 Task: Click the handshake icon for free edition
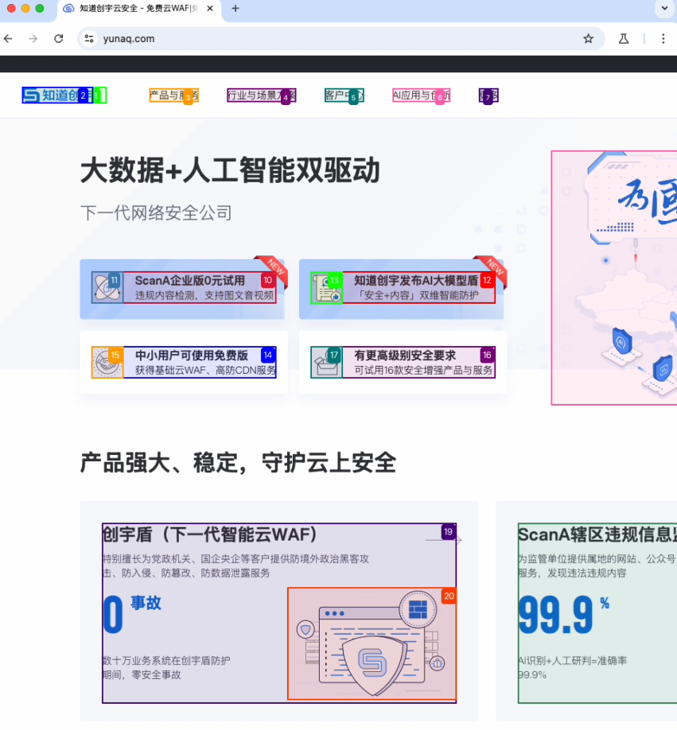tap(107, 362)
